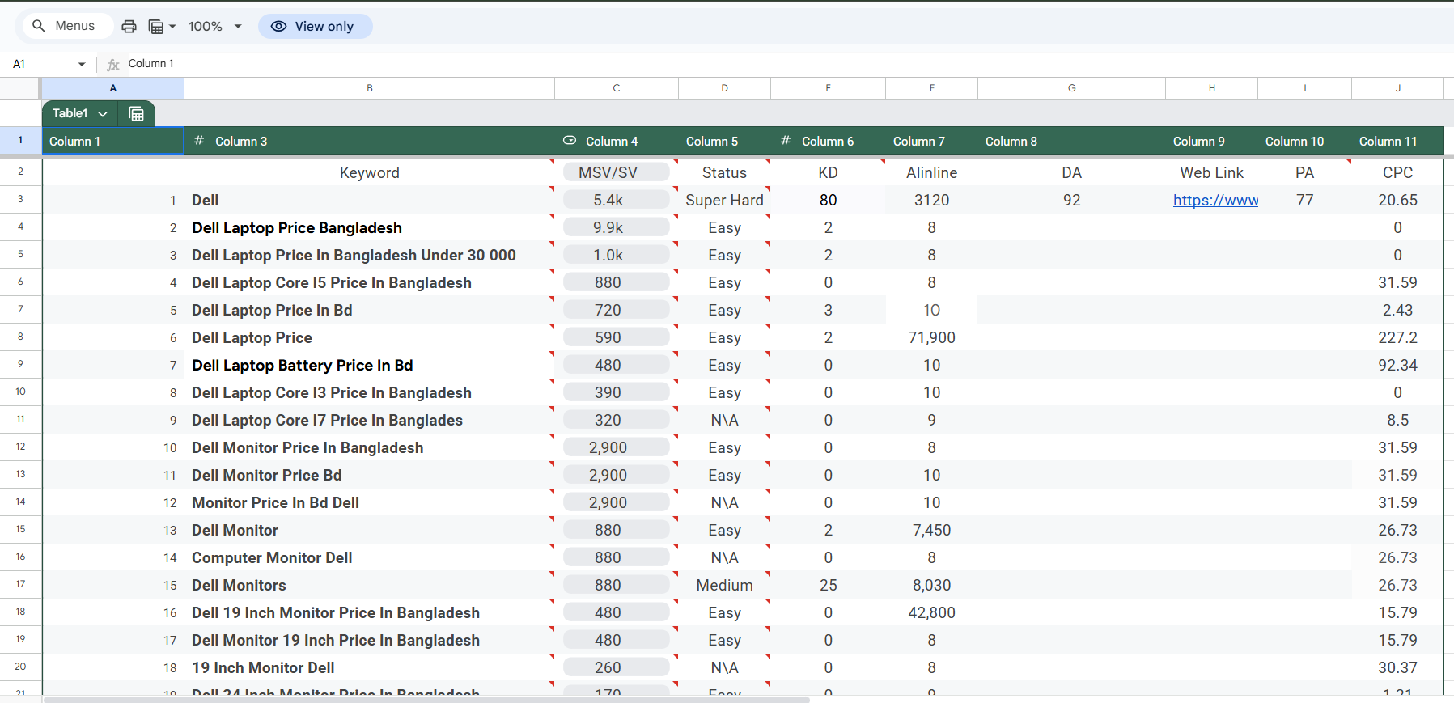Click the horizontal scrollbar at the bottom
The width and height of the screenshot is (1454, 703).
426,699
